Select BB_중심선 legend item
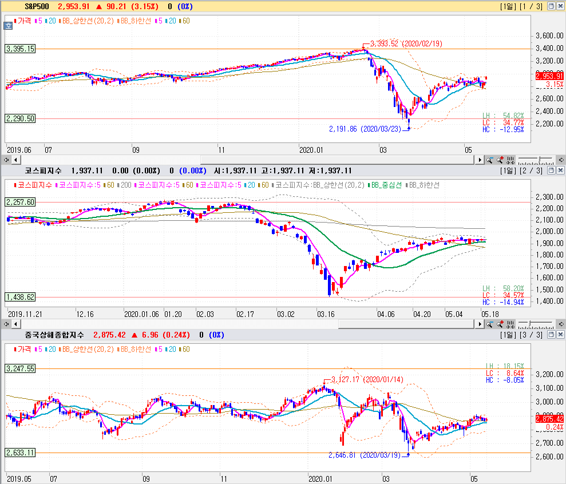The height and width of the screenshot is (484, 566). tap(385, 185)
